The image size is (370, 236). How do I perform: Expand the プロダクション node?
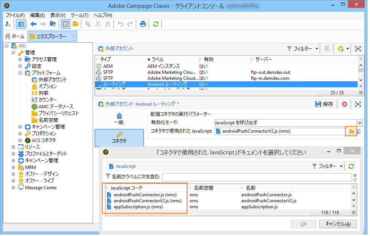click(20, 133)
